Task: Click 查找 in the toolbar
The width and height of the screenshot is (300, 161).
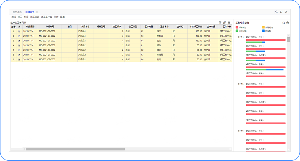Action: click(14, 17)
